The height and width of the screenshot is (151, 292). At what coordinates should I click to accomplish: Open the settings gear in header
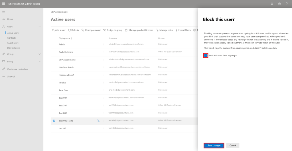[x=279, y=4]
